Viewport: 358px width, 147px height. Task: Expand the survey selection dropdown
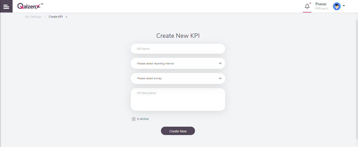(178, 78)
